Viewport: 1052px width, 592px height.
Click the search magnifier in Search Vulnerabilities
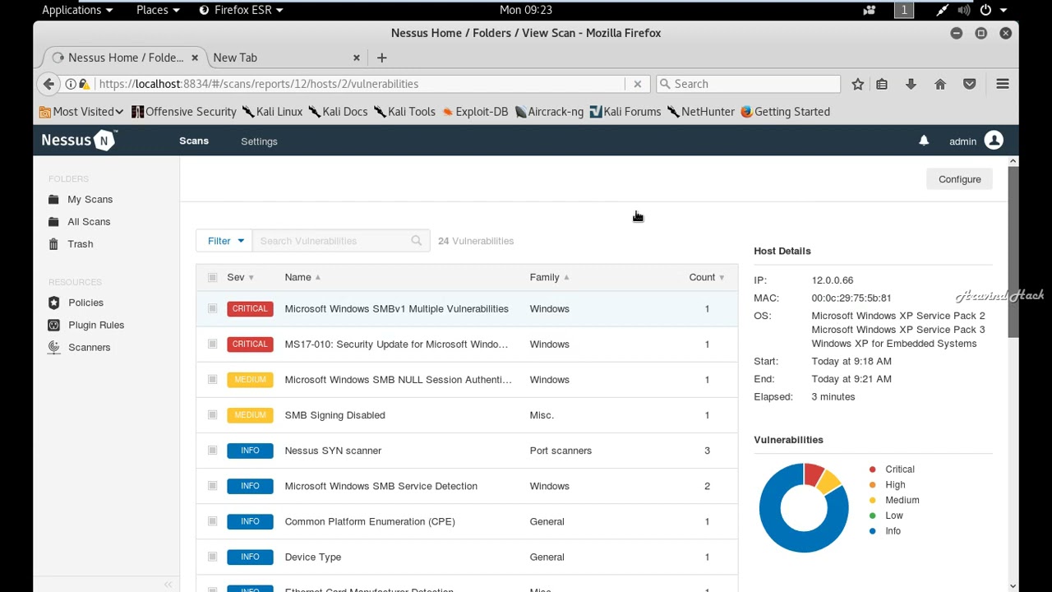(x=416, y=241)
